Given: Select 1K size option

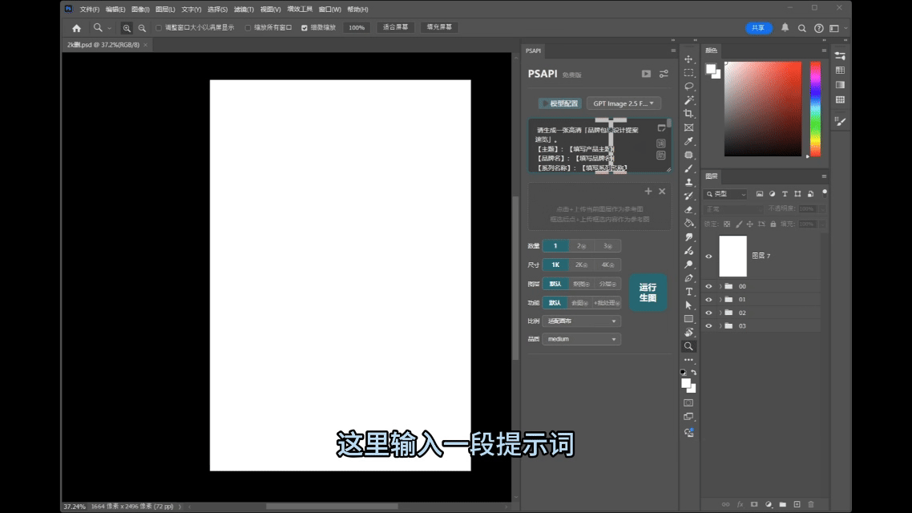Looking at the screenshot, I should tap(555, 265).
